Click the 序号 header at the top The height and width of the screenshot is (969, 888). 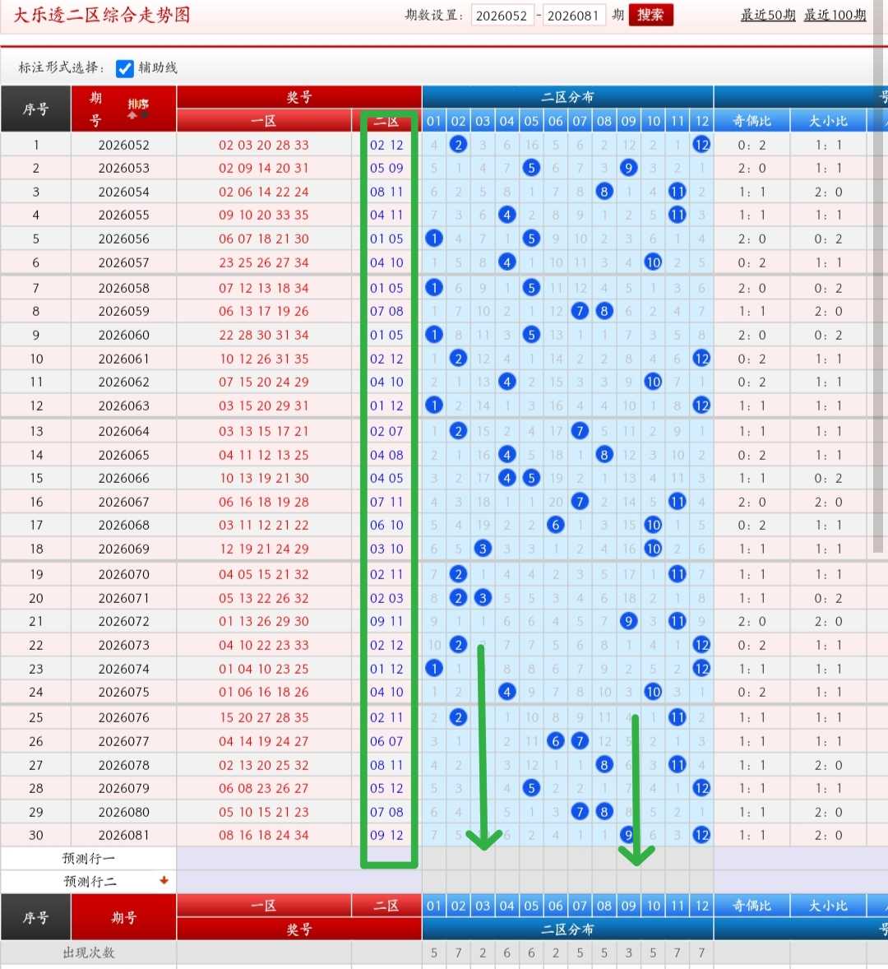pyautogui.click(x=36, y=109)
